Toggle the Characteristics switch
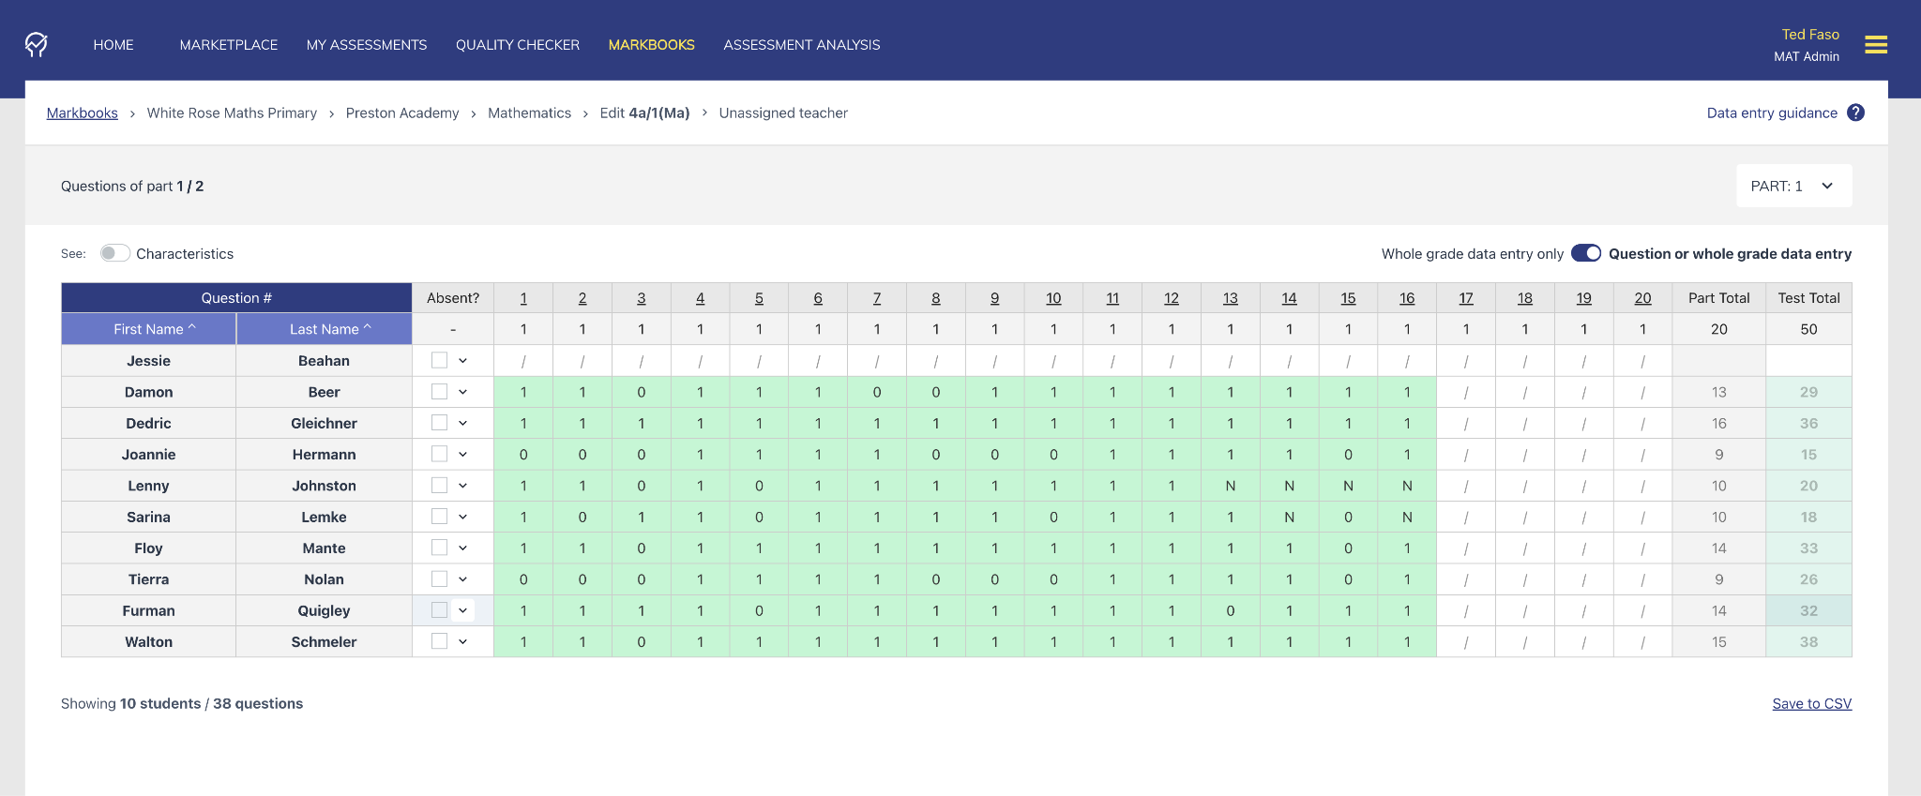This screenshot has width=1921, height=796. (115, 253)
